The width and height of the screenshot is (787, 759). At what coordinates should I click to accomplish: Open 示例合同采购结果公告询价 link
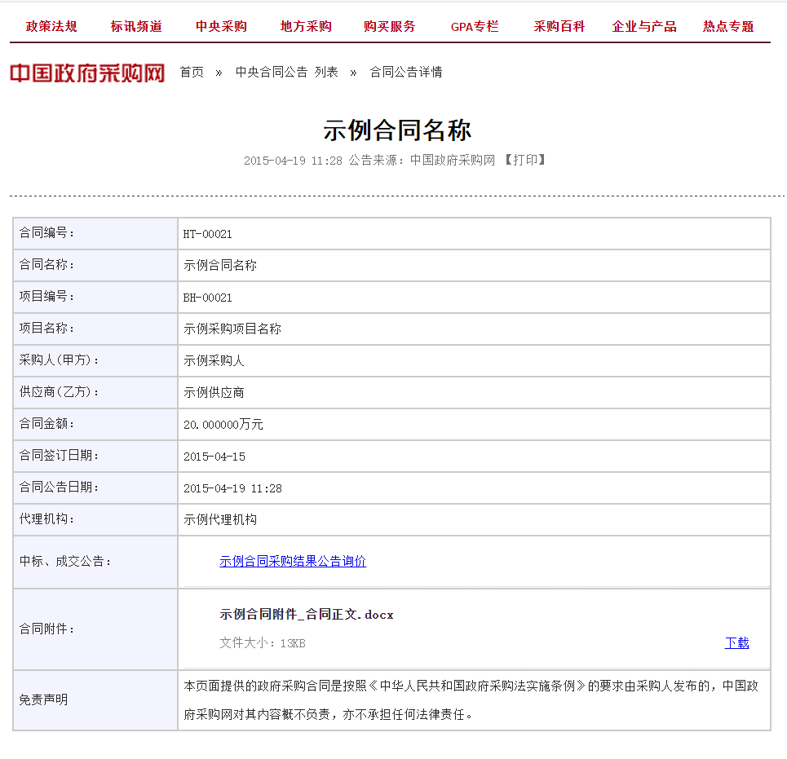293,562
